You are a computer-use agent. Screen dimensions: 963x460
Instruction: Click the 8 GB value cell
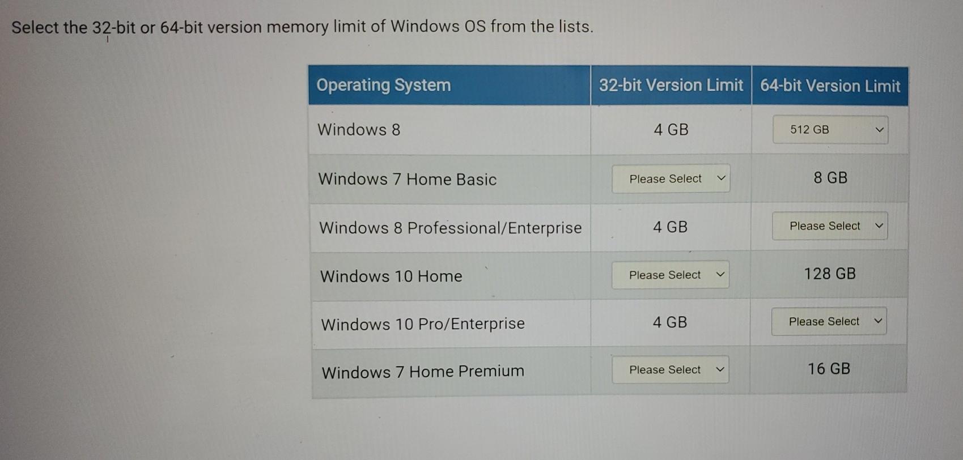(830, 178)
